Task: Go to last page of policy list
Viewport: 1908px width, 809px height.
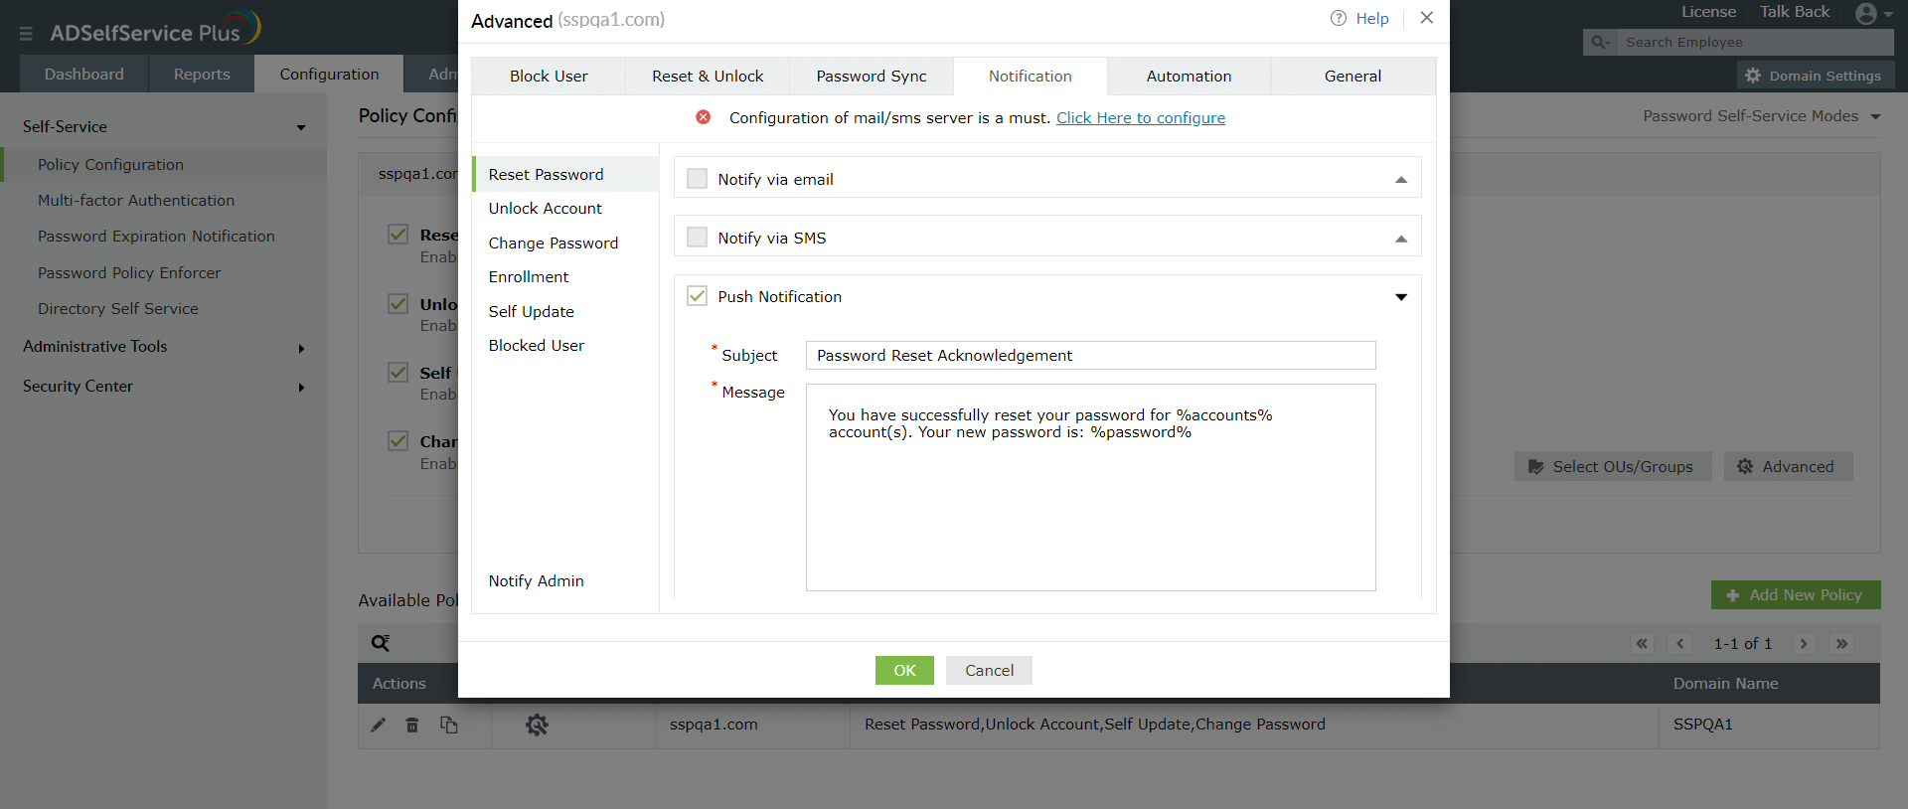Action: 1841,644
